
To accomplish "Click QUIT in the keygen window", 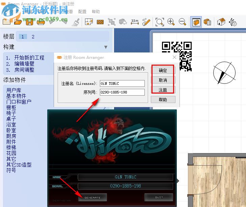I will click(159, 197).
